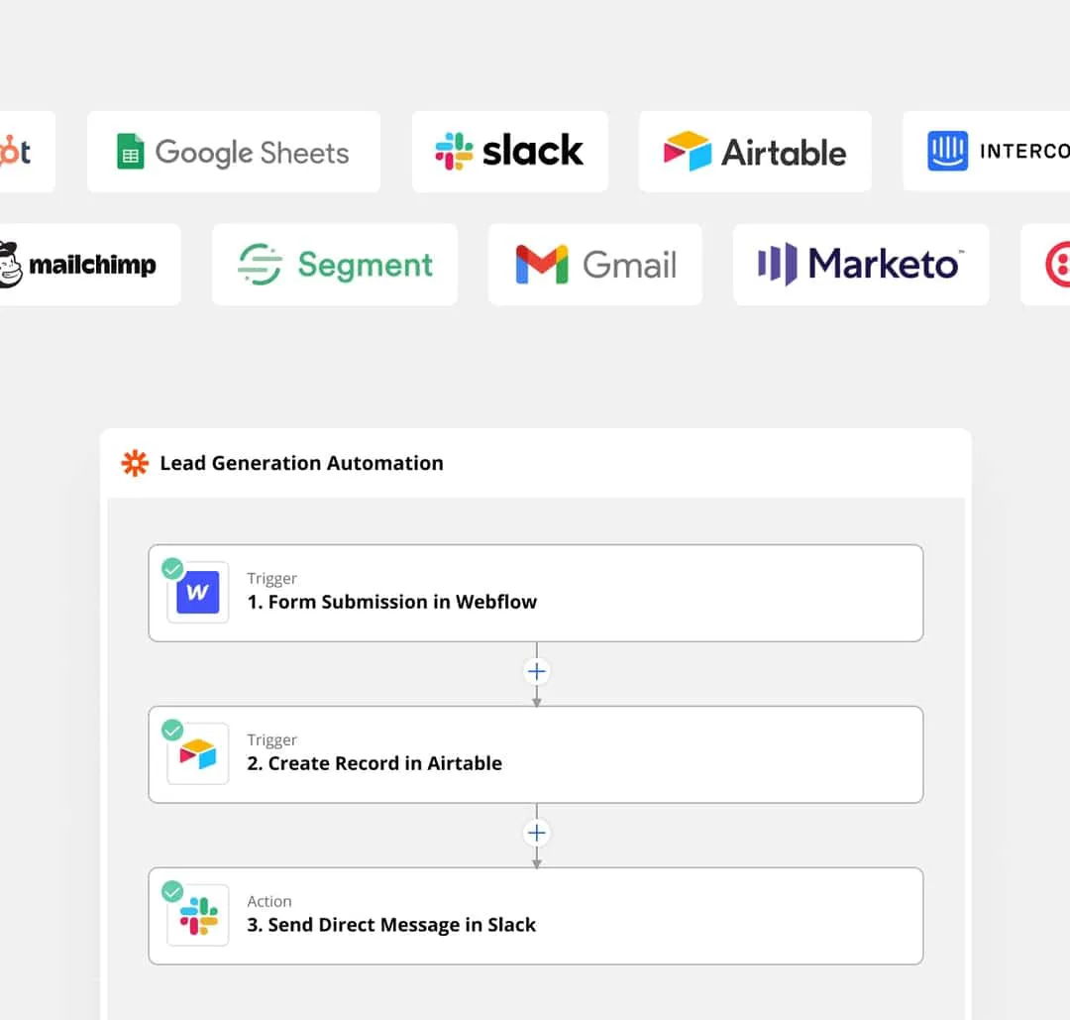The height and width of the screenshot is (1020, 1070).
Task: Select the Segment integration card
Action: click(335, 265)
